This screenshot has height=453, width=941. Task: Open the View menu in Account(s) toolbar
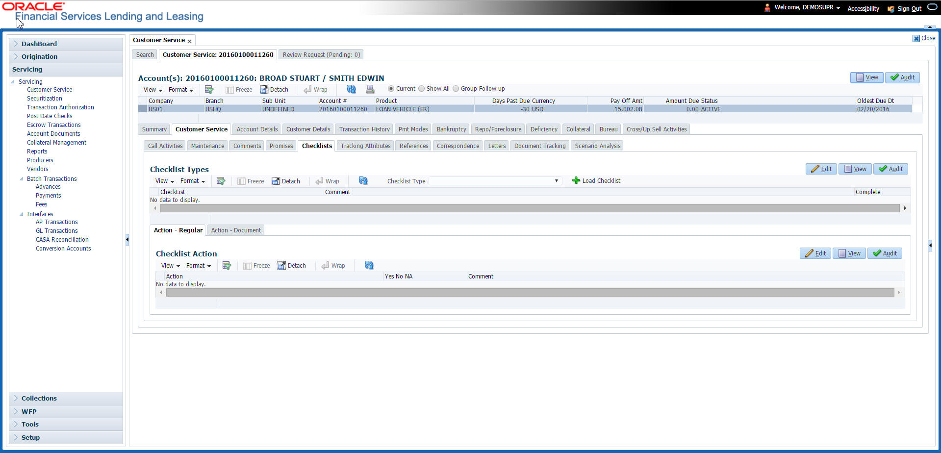(x=153, y=90)
